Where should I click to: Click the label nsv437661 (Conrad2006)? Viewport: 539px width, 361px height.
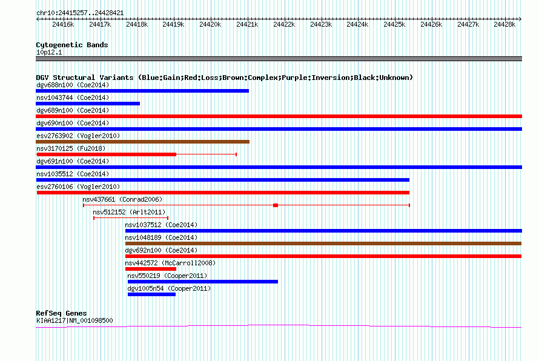[122, 199]
